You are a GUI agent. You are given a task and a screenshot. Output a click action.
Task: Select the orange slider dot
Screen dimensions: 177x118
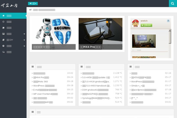[107, 22]
